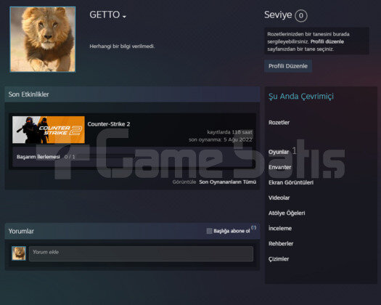This screenshot has width=381, height=305.
Task: Click the 'Son Etkinlikler' header
Action: pos(29,94)
